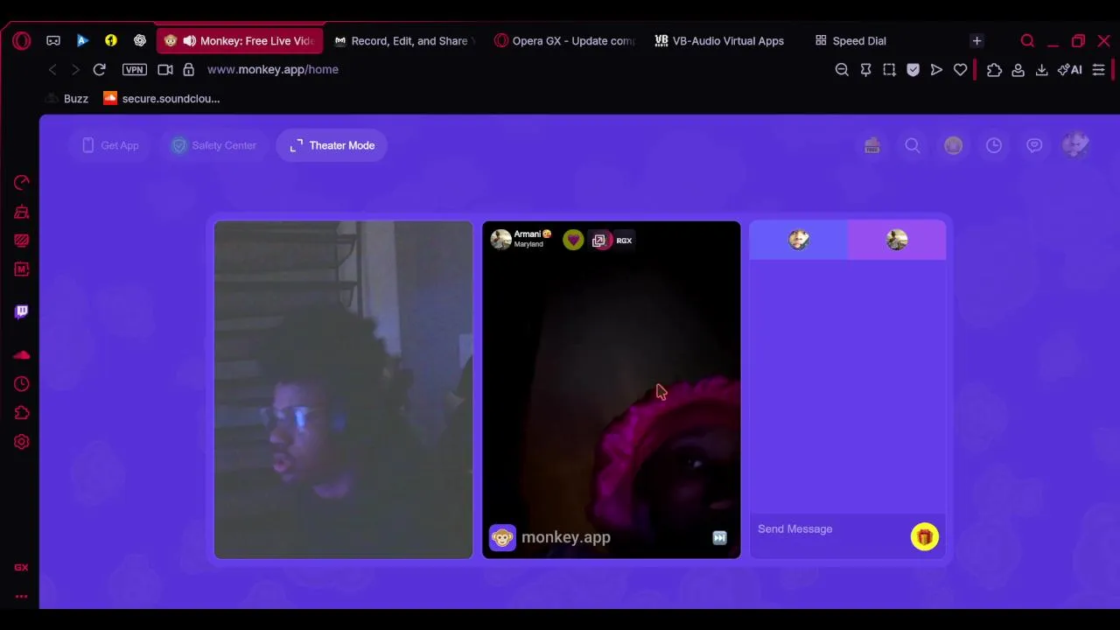The image size is (1120, 630).
Task: Click the yellow circular icon in the tab bar
Action: (x=111, y=40)
